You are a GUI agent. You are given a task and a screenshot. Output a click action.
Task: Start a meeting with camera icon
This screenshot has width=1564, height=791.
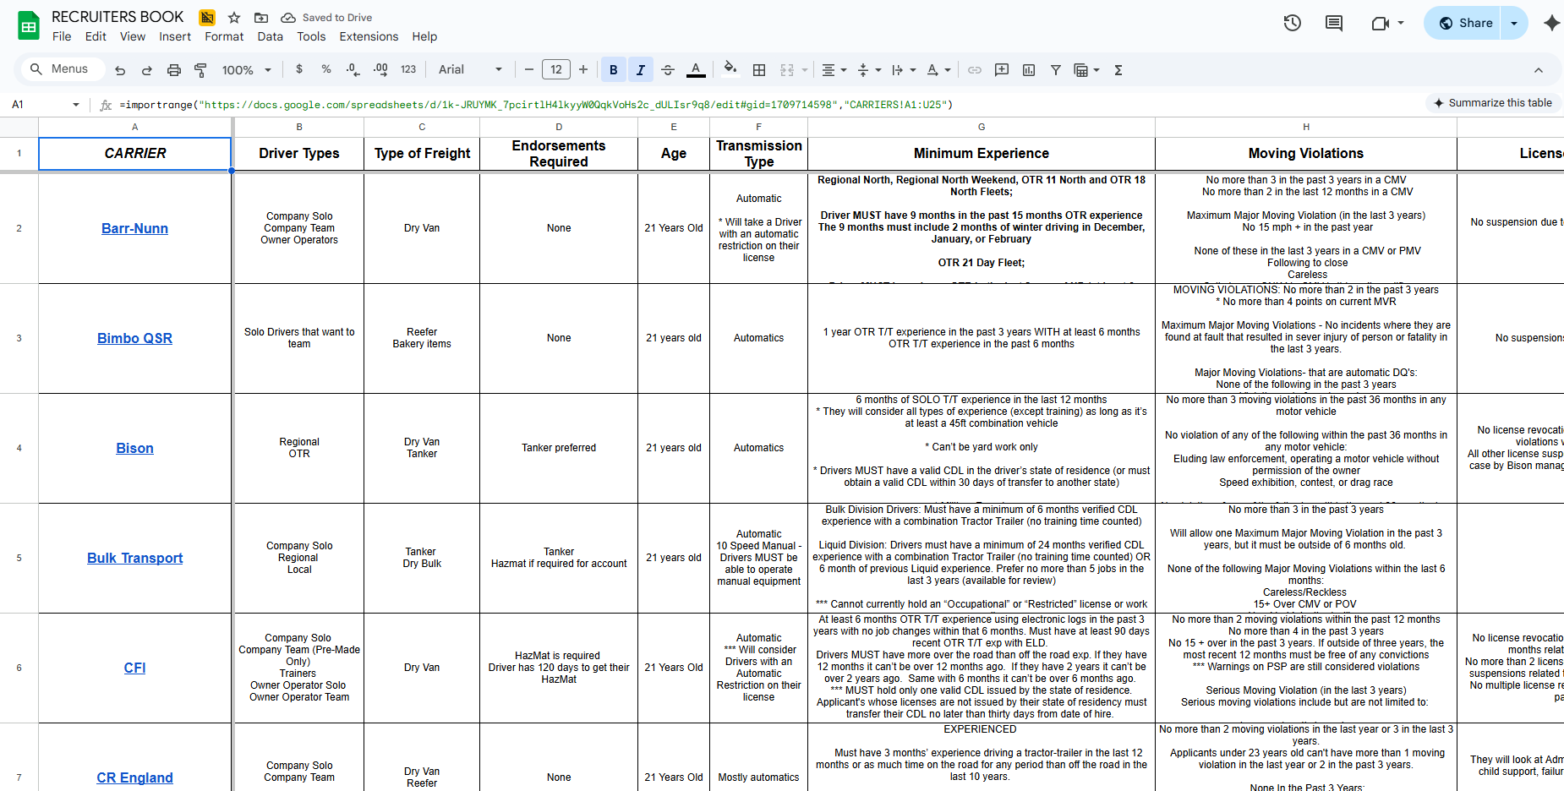1381,23
